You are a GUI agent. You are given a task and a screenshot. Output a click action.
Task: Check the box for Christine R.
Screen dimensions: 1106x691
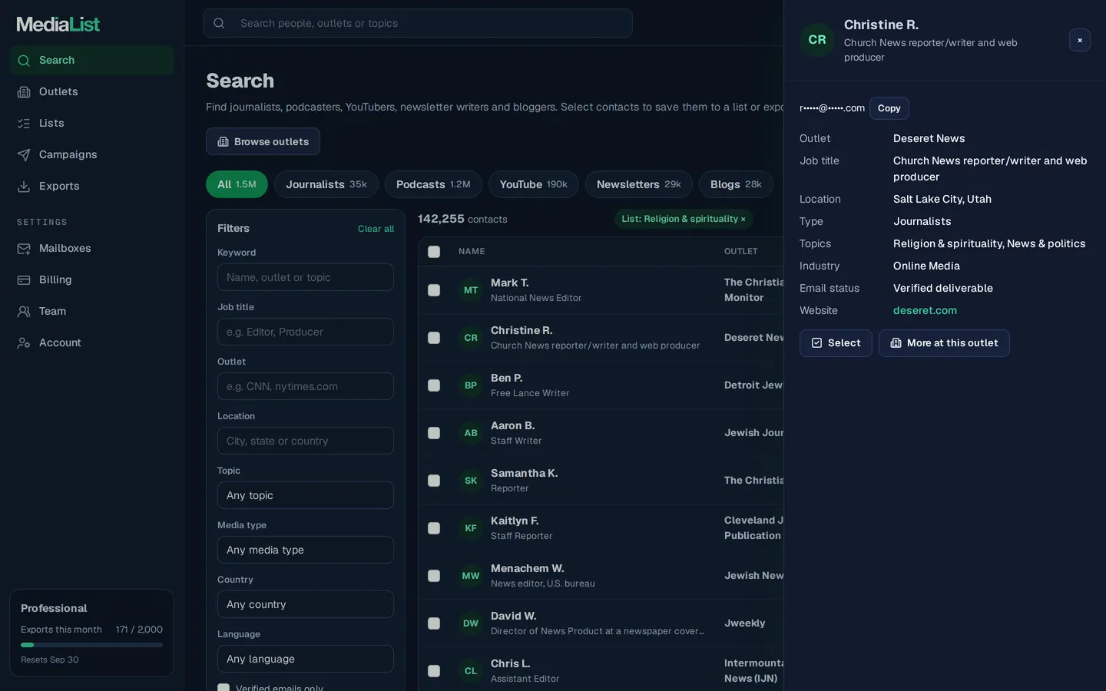tap(434, 338)
